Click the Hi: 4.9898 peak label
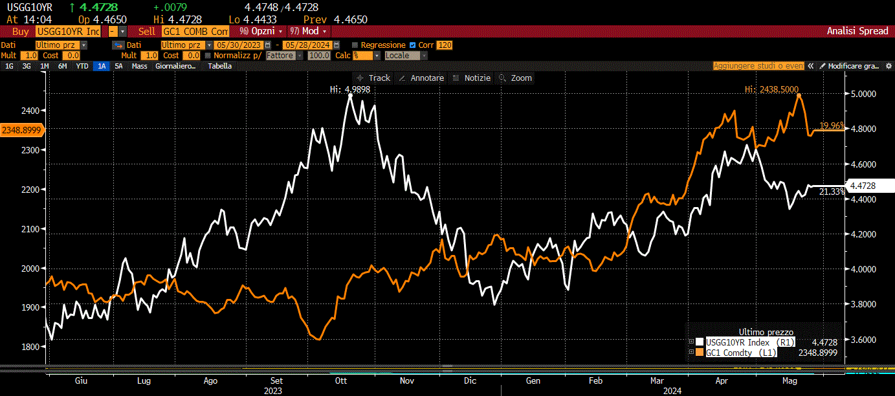 [350, 89]
